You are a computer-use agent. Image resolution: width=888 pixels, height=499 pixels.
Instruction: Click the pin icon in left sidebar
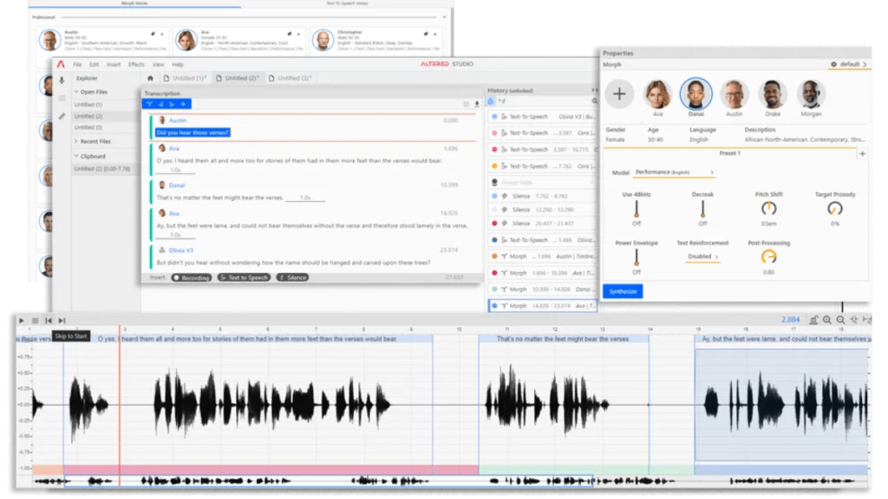[62, 116]
